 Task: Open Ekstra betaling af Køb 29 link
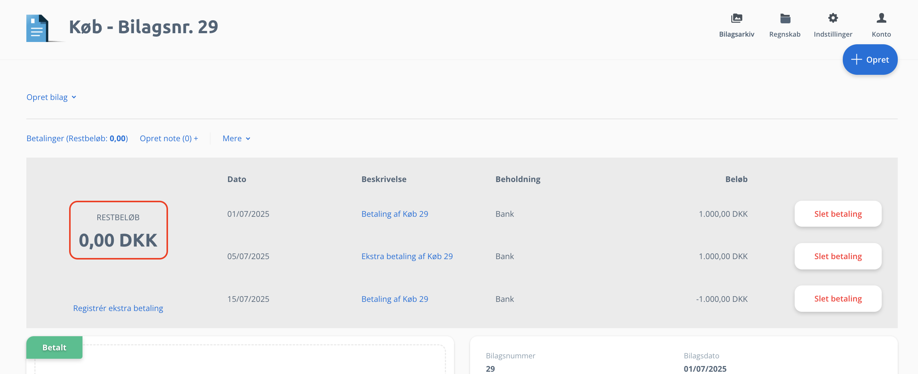coord(407,256)
